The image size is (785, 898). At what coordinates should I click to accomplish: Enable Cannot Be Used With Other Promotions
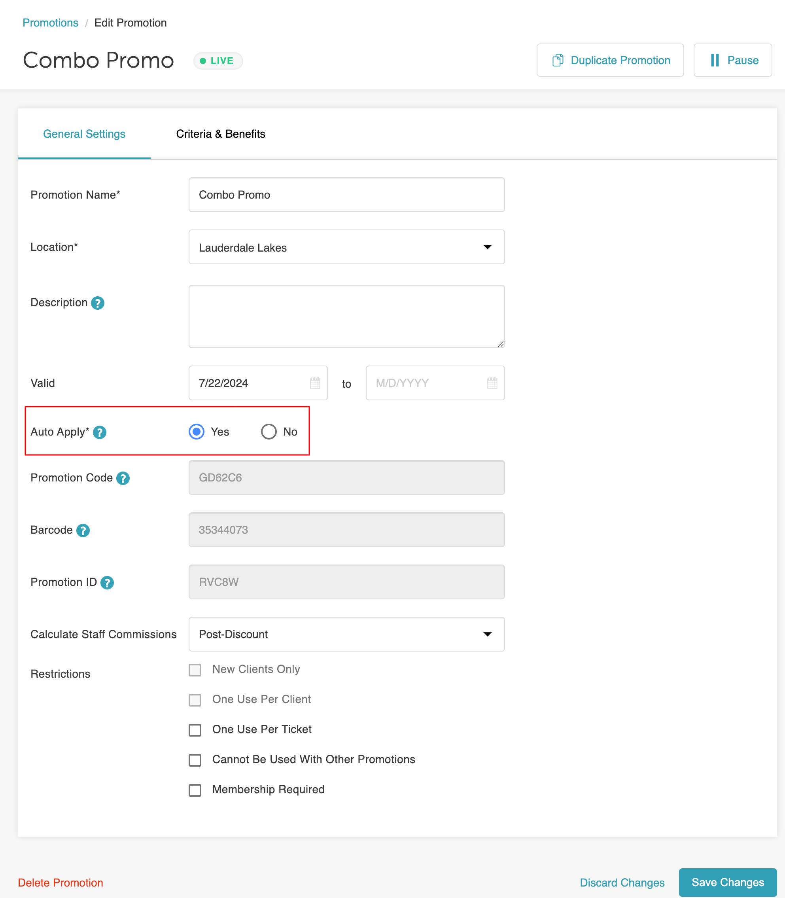pos(195,760)
